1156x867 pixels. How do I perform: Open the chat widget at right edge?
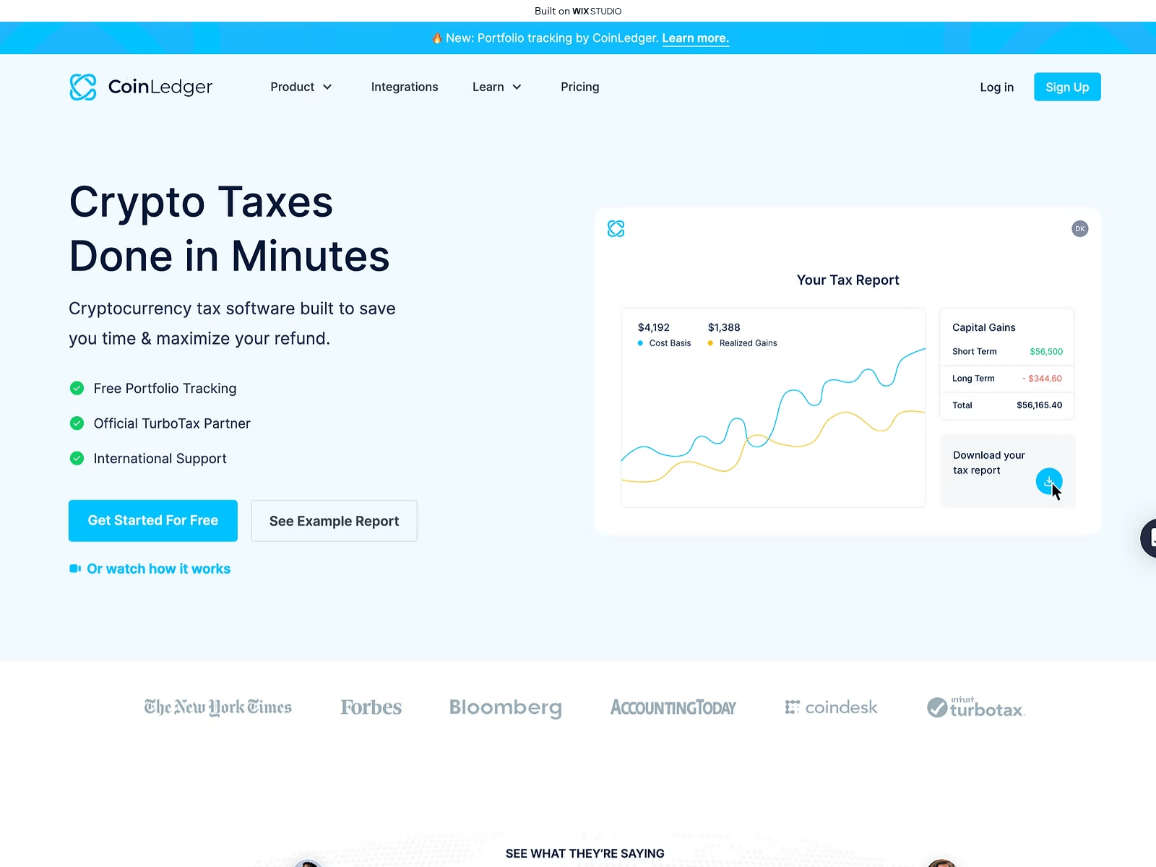[1149, 538]
